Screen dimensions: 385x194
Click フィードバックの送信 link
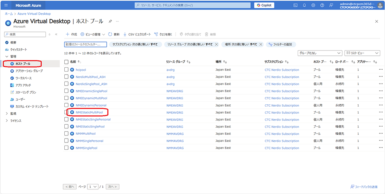pos(364,187)
